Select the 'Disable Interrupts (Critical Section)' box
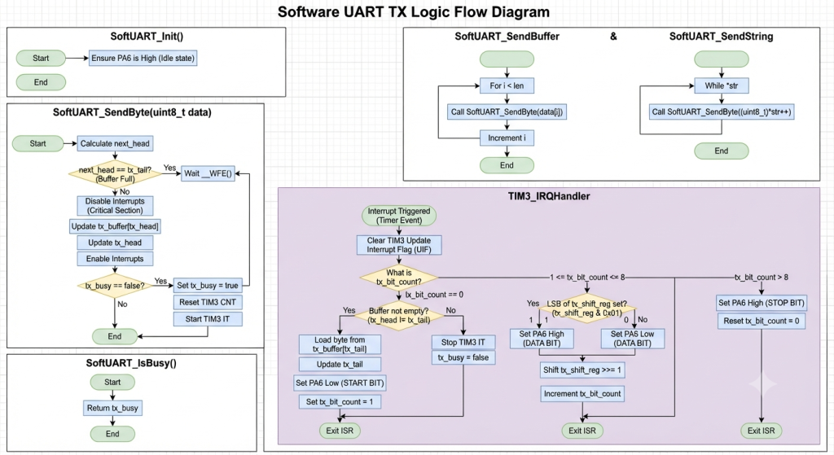Viewport: 834px width, 455px height. click(x=115, y=206)
